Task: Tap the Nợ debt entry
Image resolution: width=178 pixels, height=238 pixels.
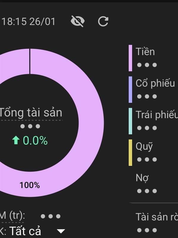Action: (142, 178)
